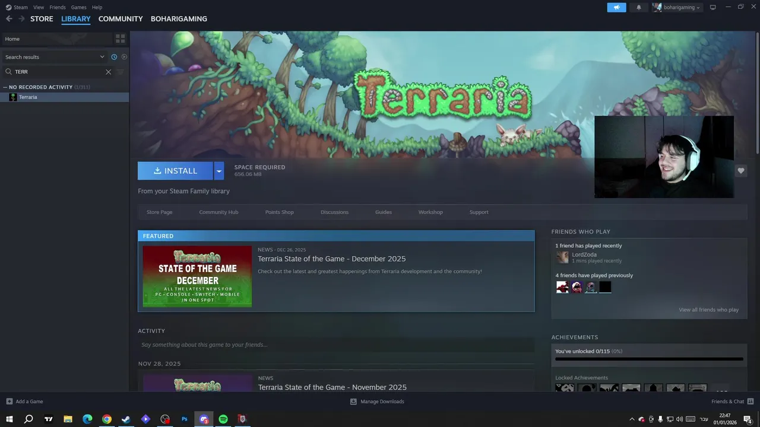Open Terraria Discussions

334,212
